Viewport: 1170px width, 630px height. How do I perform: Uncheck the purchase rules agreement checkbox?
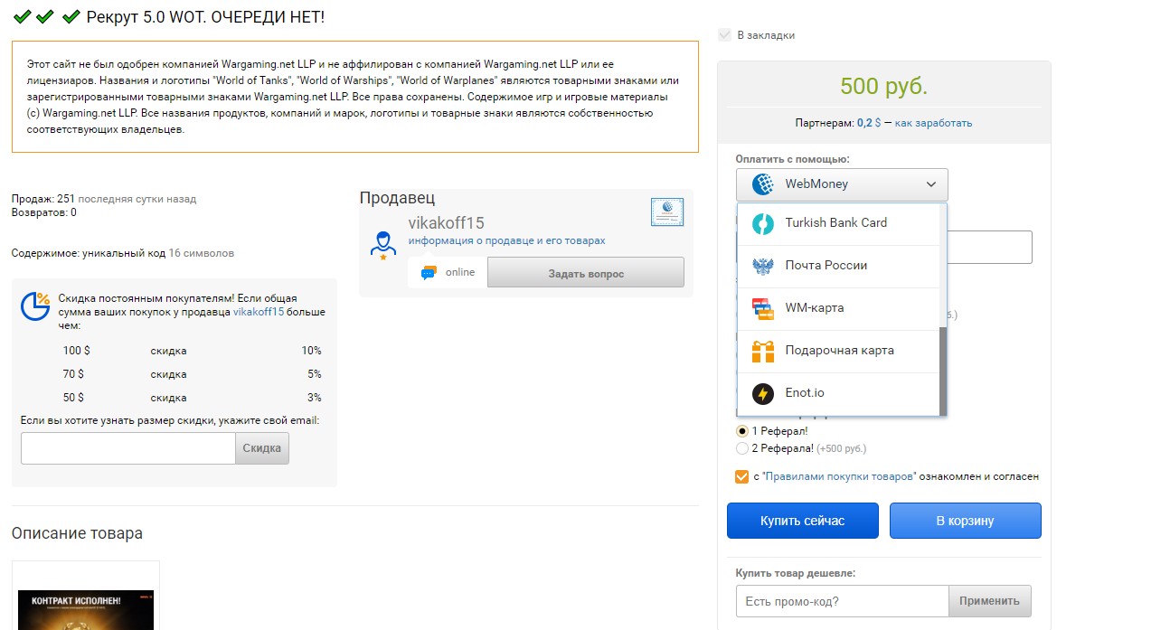click(742, 476)
